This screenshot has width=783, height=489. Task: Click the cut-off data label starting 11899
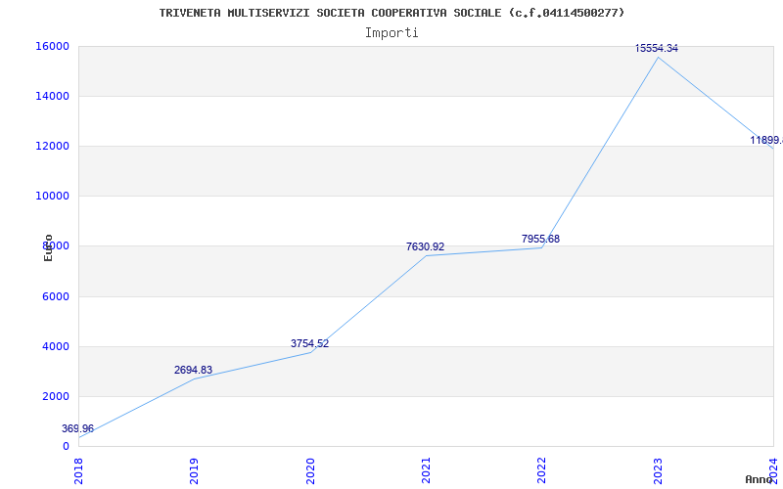pyautogui.click(x=766, y=140)
